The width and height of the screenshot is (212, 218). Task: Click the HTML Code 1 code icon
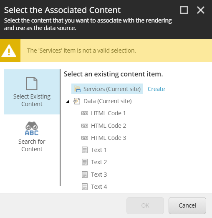coord(85,113)
